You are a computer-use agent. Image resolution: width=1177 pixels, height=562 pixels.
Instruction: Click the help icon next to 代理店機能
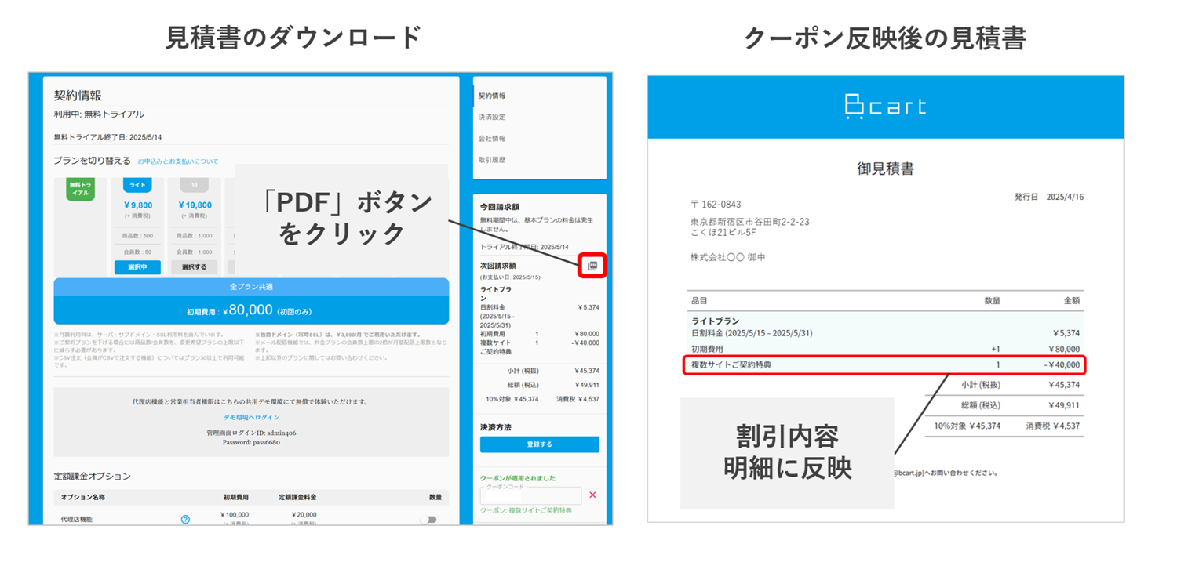(185, 519)
